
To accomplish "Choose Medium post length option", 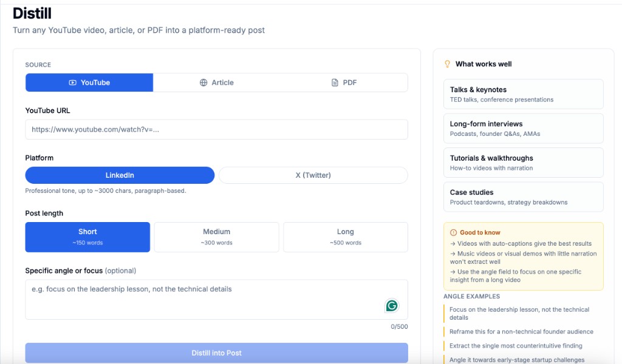I will 216,237.
